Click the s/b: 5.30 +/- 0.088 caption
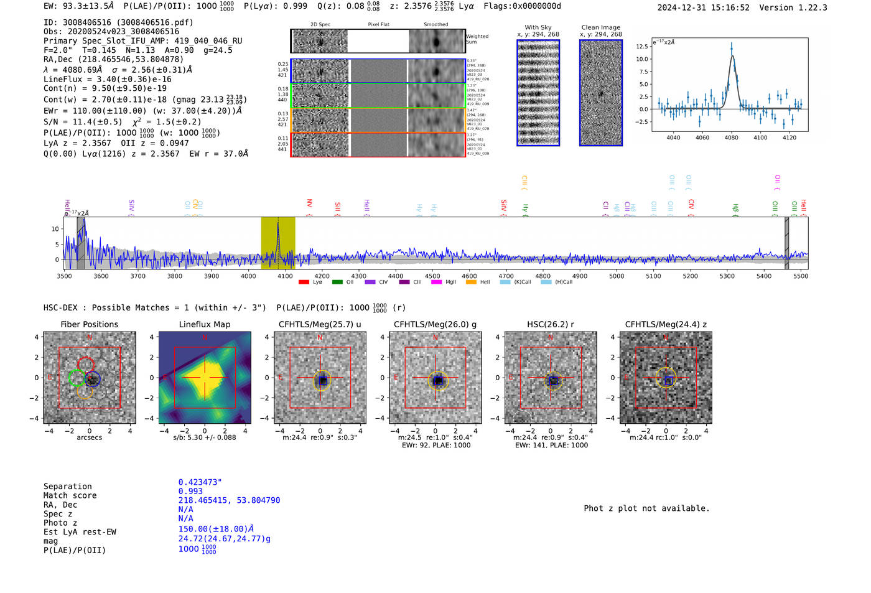Viewport: 871px width, 593px height. [205, 437]
